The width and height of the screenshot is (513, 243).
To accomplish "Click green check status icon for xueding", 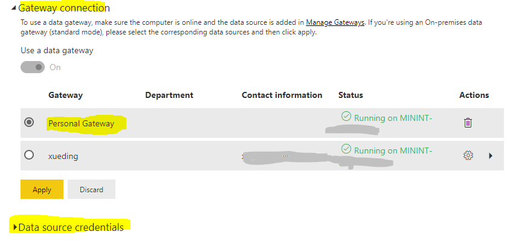I will [x=346, y=149].
